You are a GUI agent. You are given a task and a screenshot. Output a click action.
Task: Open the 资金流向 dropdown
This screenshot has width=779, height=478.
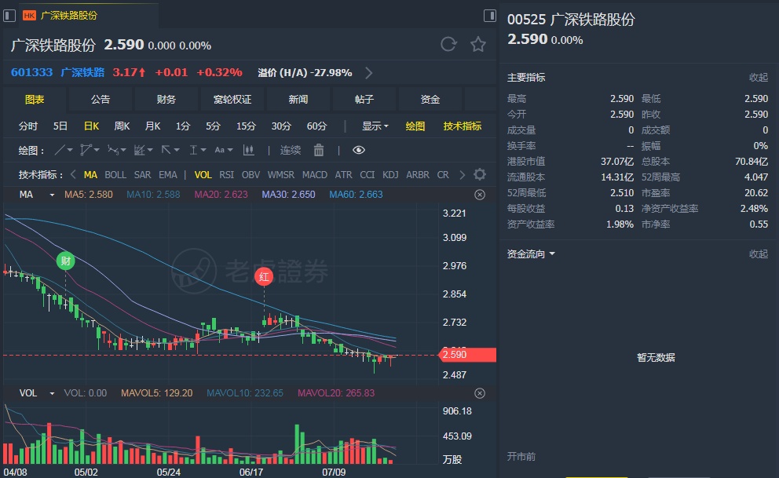click(531, 254)
